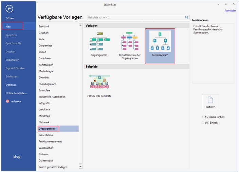This screenshot has width=239, height=172.
Task: Select the Software category
Action: 43,154
